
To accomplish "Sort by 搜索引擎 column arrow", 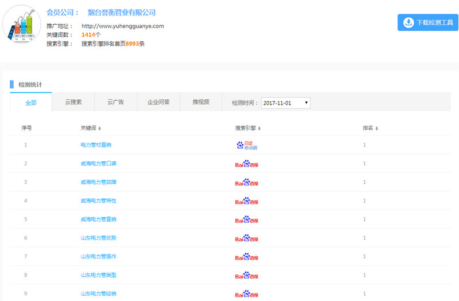I will [260, 128].
